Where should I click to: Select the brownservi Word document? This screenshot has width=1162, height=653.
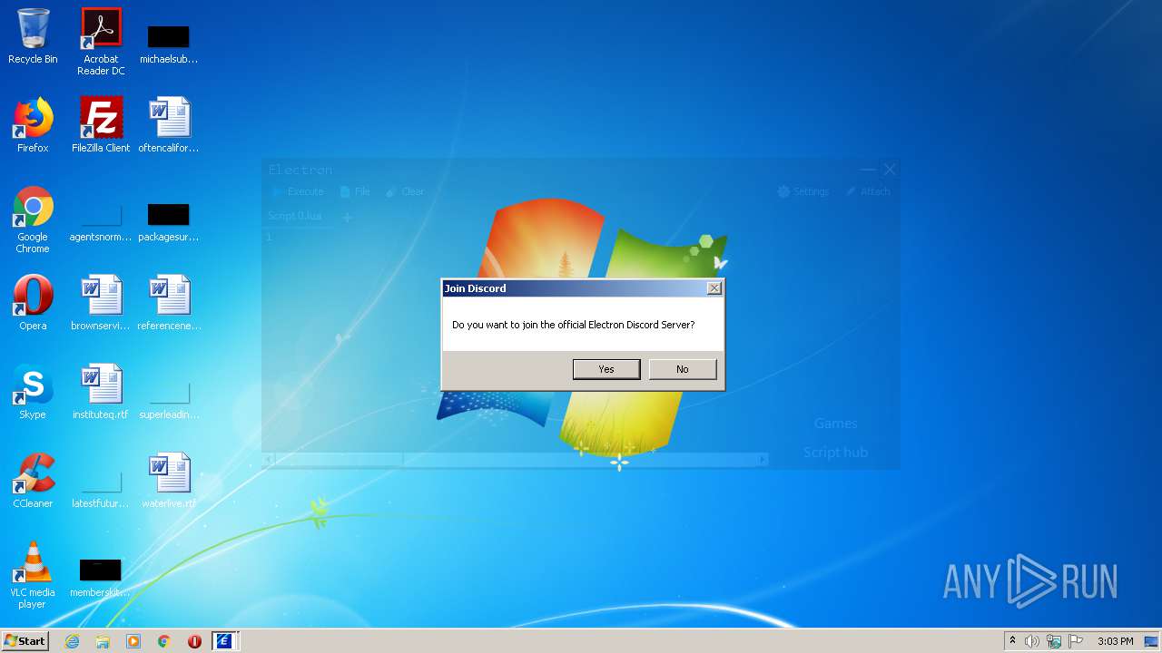pyautogui.click(x=101, y=303)
